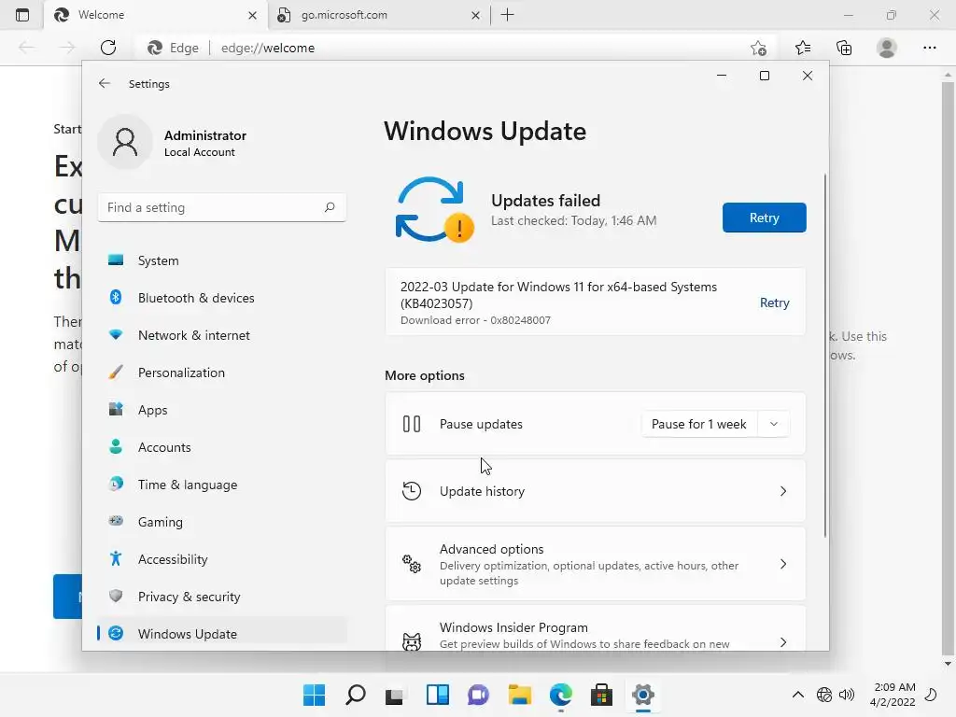Click the Windows Update sidebar icon
The width and height of the screenshot is (956, 717).
116,634
